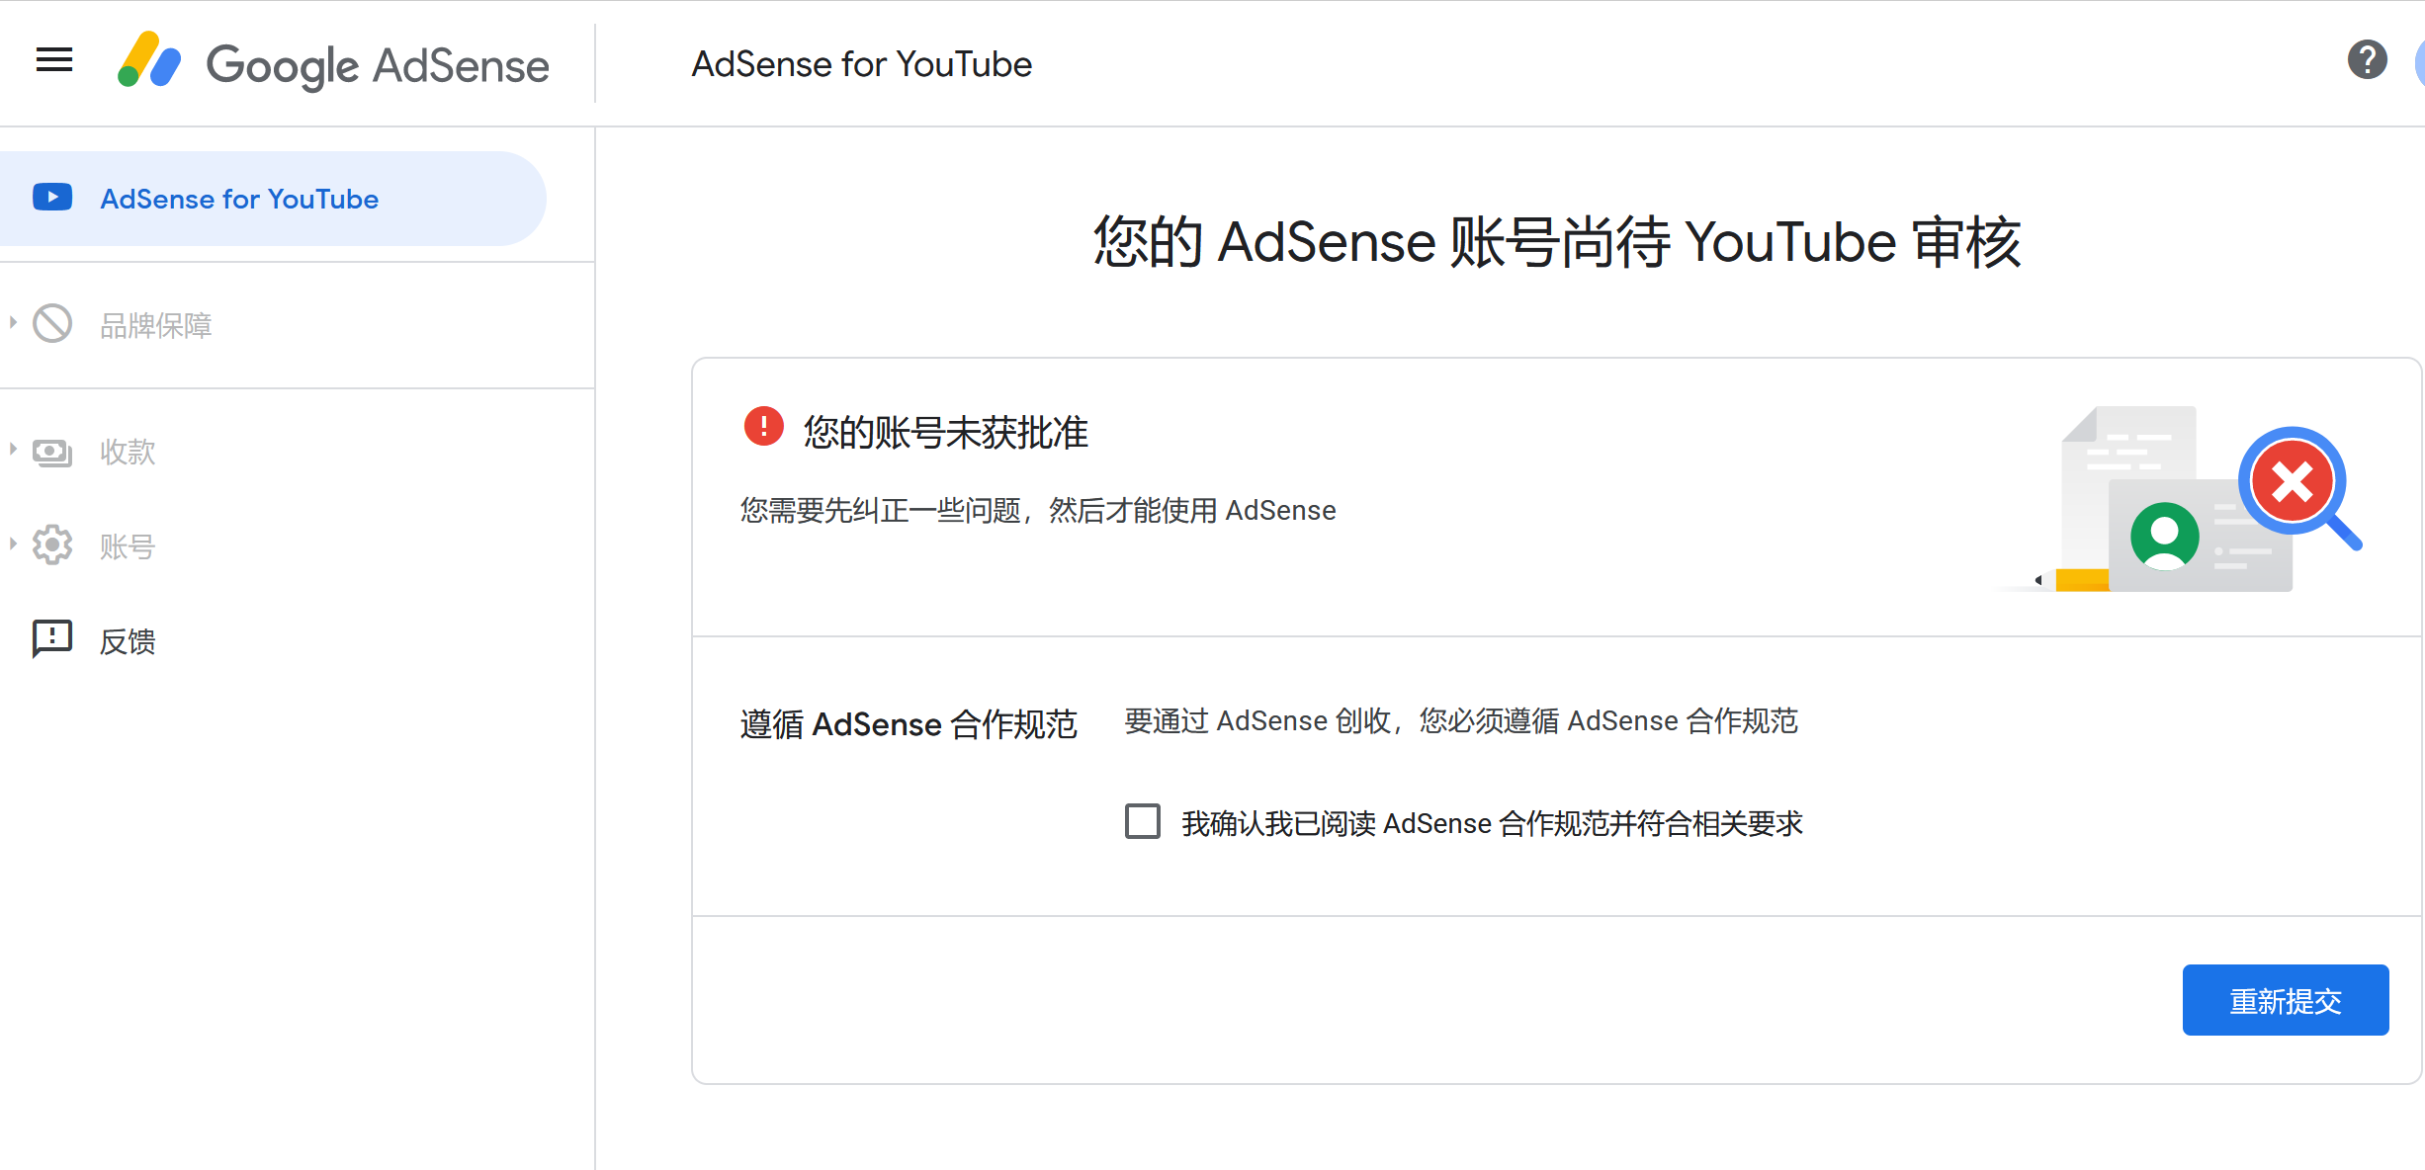
Task: Click the 反馈 (Feedback) icon
Action: tap(52, 638)
